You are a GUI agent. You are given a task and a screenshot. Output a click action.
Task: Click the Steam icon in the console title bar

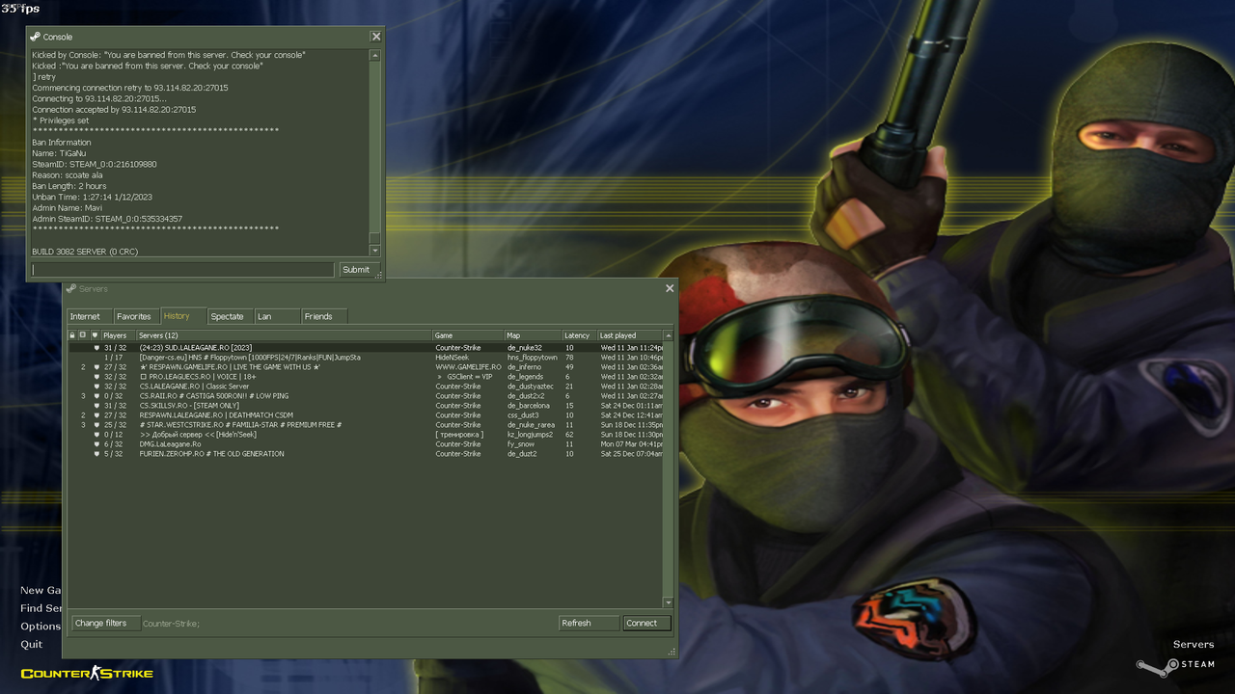point(36,37)
